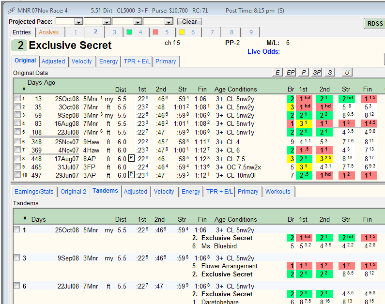Open the Workouts tab

277,192
